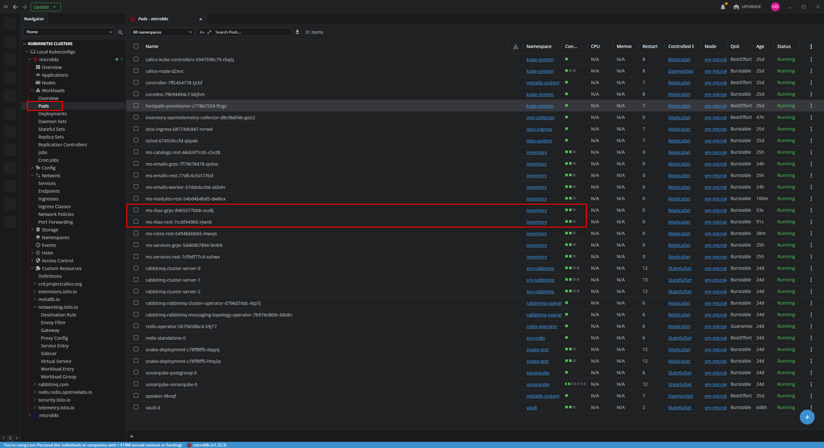Sort the table by Restarts column
Image resolution: width=824 pixels, height=448 pixels.
click(x=650, y=46)
